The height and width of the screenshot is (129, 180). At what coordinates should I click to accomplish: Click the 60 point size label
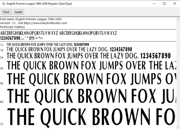[1, 102]
